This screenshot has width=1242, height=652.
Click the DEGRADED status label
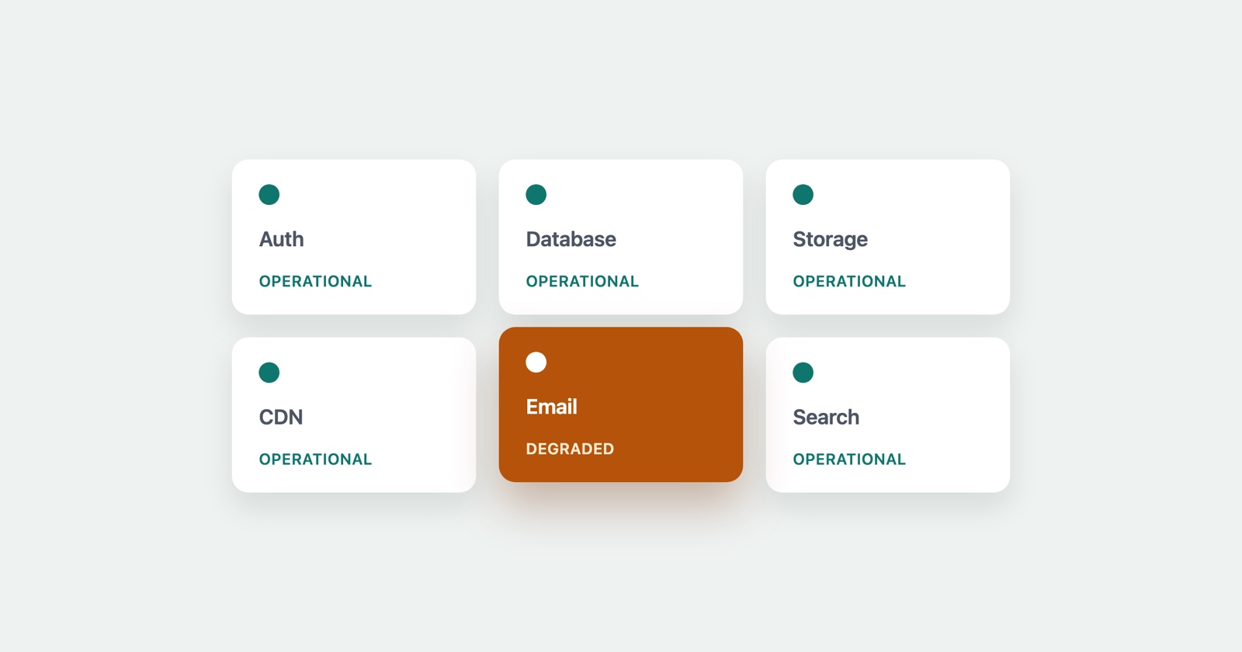pyautogui.click(x=570, y=449)
